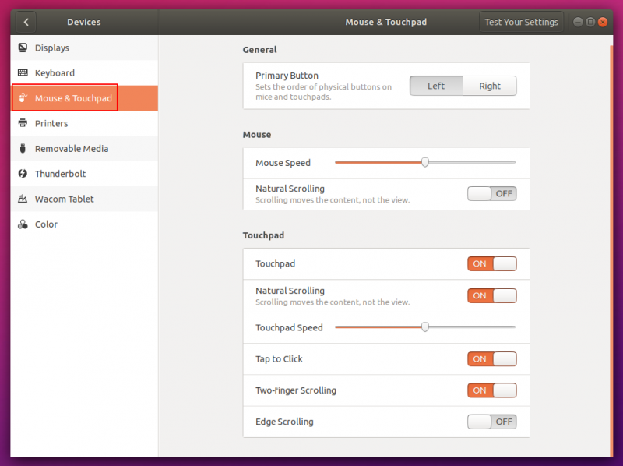Image resolution: width=623 pixels, height=466 pixels.
Task: Select the Displays icon in the sidebar
Action: click(x=22, y=48)
